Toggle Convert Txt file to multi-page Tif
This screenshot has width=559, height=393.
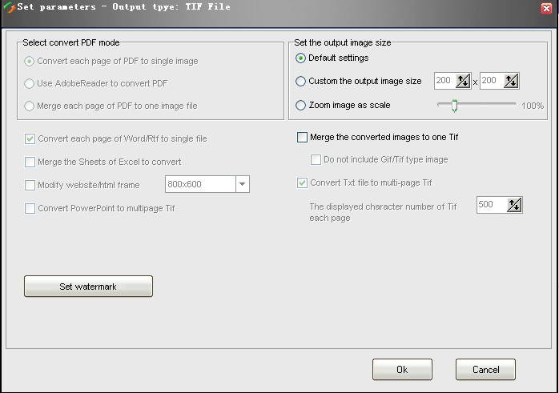pyautogui.click(x=302, y=182)
